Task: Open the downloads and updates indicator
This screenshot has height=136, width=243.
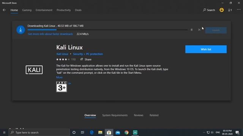Action: point(230,10)
